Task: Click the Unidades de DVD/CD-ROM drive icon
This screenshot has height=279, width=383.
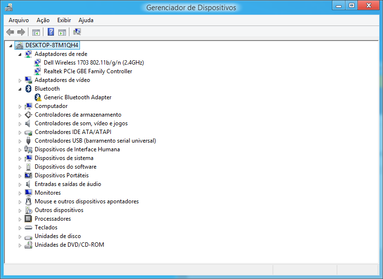Action: coord(28,245)
